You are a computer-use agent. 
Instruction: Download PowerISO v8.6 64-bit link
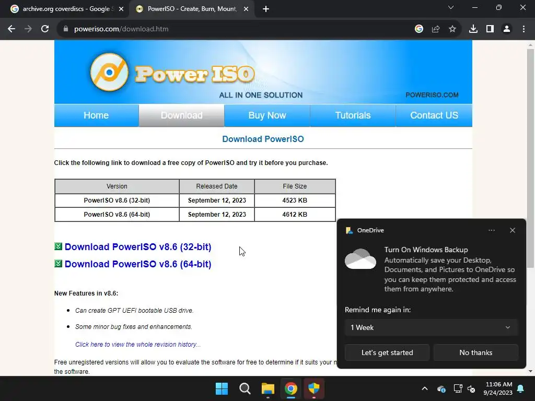(x=138, y=264)
